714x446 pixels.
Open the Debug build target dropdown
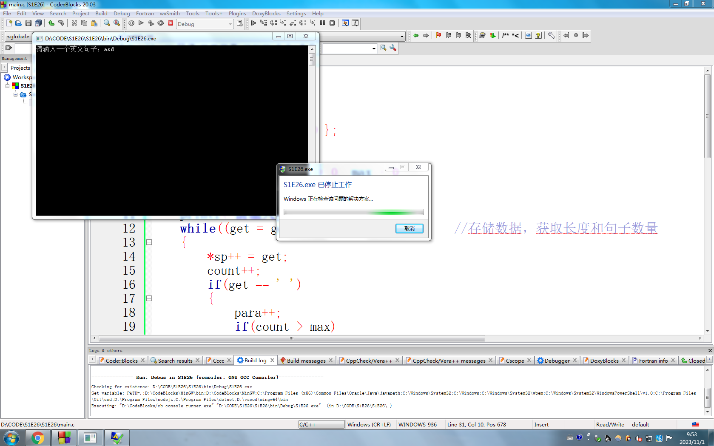point(205,24)
